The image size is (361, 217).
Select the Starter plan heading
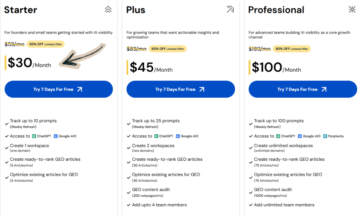tap(20, 10)
